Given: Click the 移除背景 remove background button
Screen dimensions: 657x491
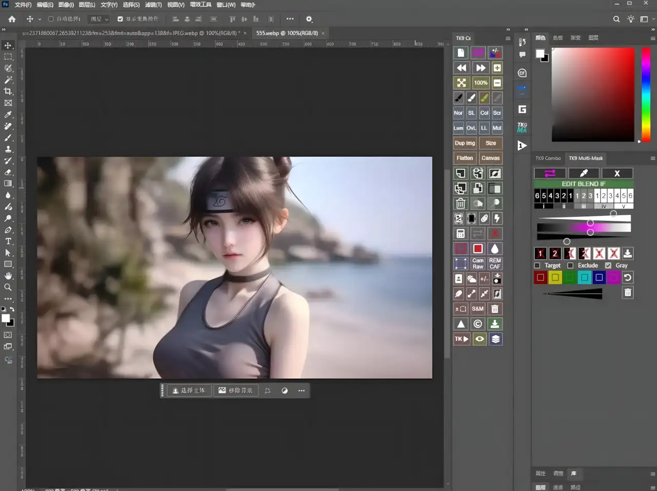Looking at the screenshot, I should (x=236, y=391).
